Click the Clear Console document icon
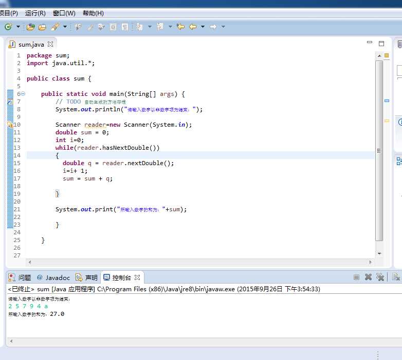The image size is (402, 360). [x=396, y=276]
